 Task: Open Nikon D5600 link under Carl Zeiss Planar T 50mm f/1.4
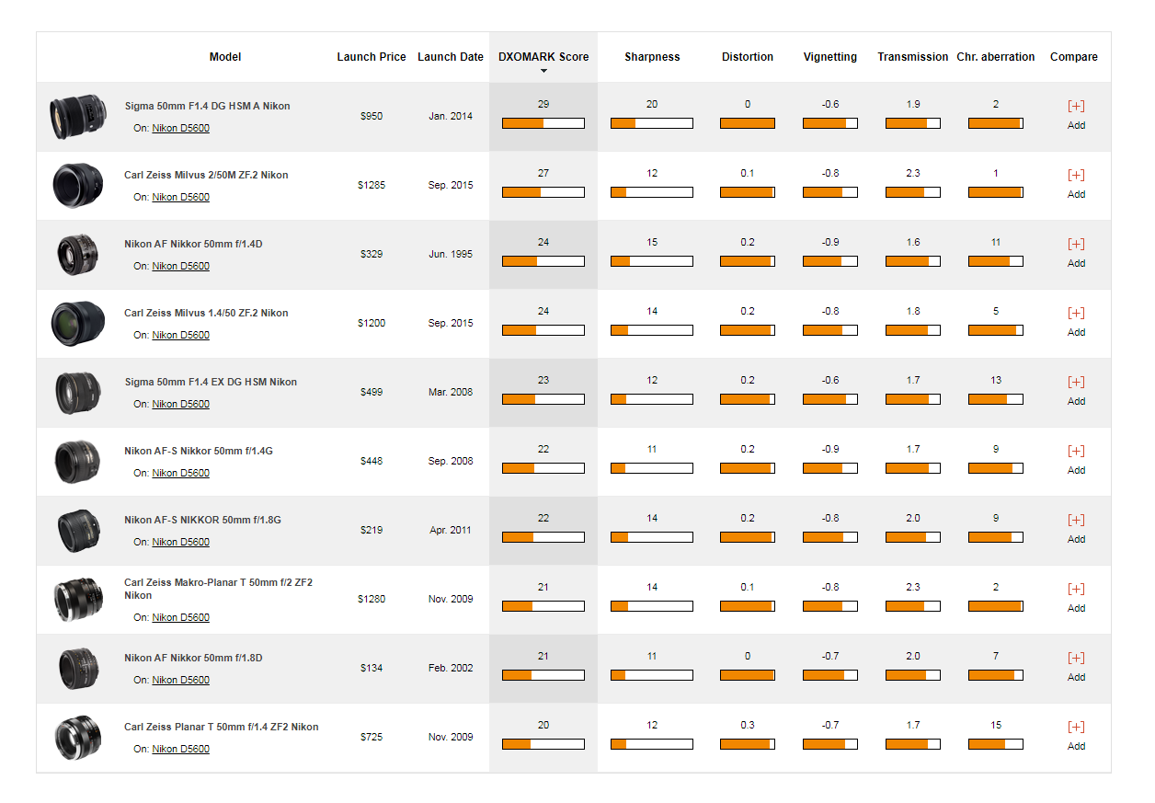(x=180, y=749)
